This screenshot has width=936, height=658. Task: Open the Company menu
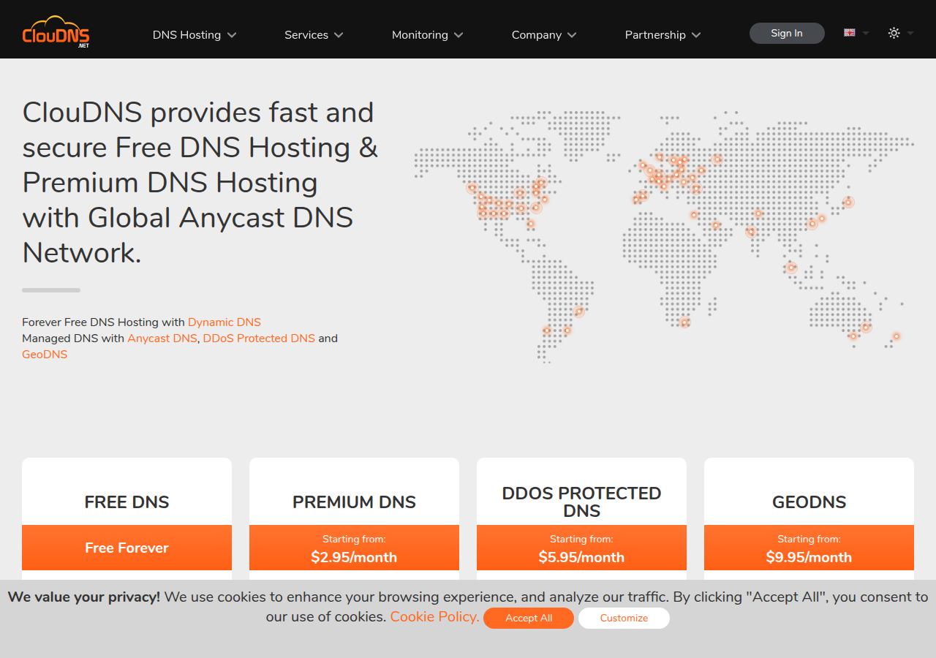tap(544, 34)
